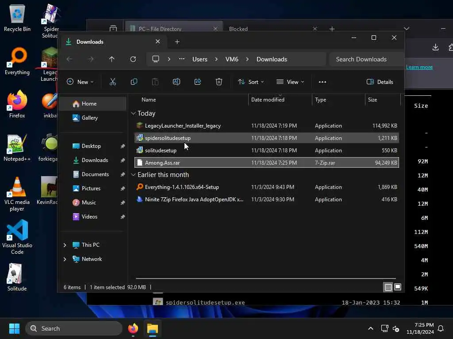Select Everything desktop shortcut

pyautogui.click(x=17, y=61)
